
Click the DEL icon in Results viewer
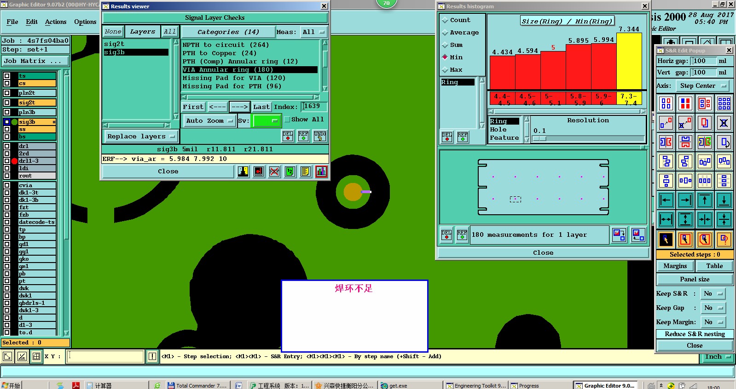(288, 136)
